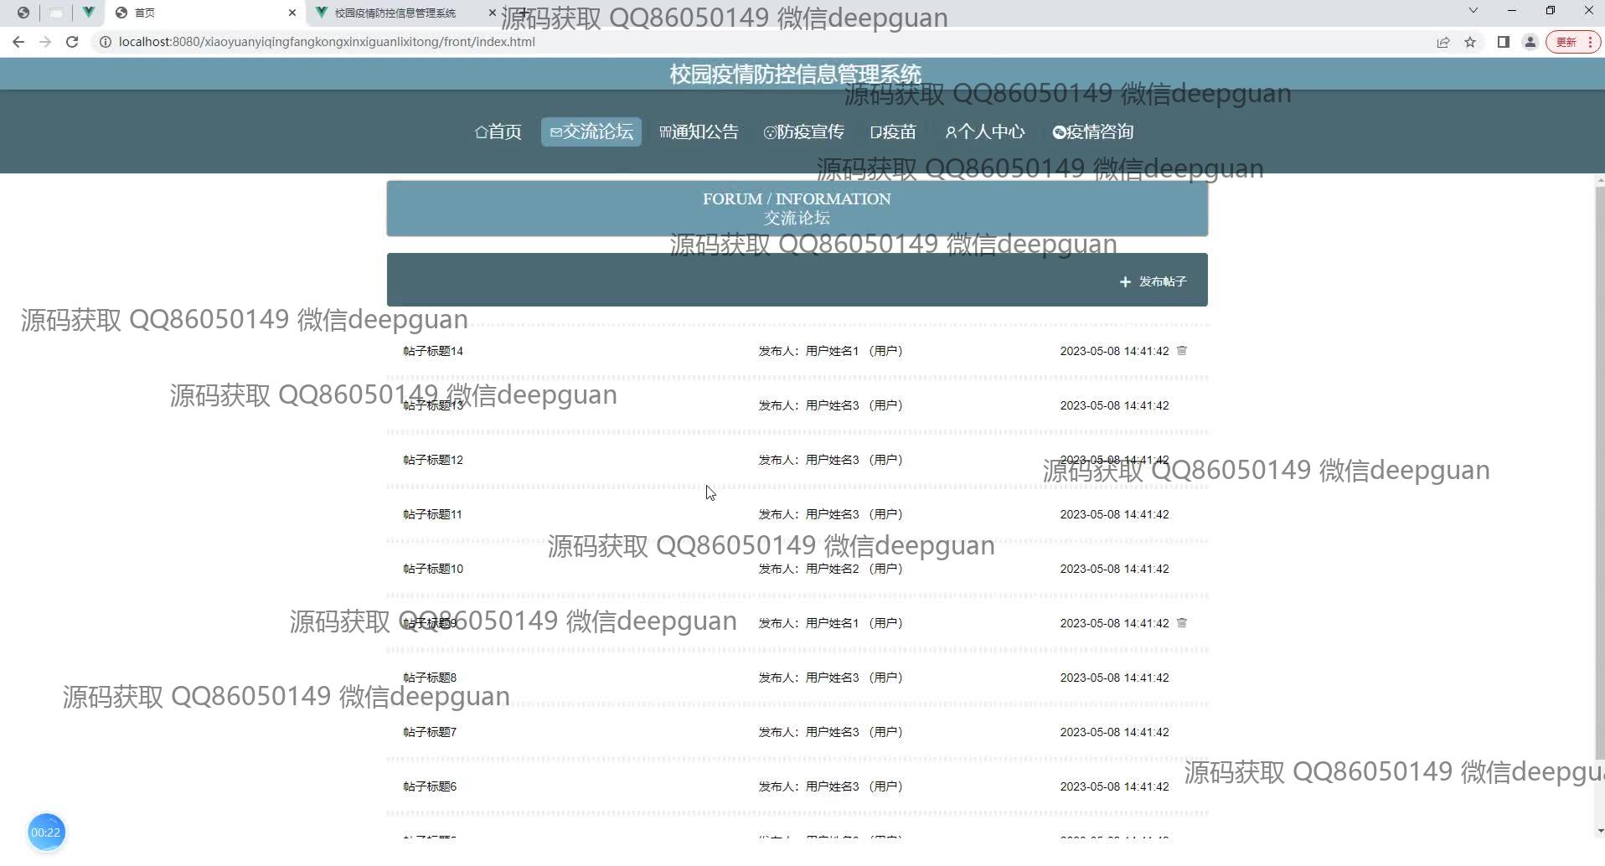The height and width of the screenshot is (866, 1605).
Task: Open post 帖子标题7
Action: click(x=430, y=732)
